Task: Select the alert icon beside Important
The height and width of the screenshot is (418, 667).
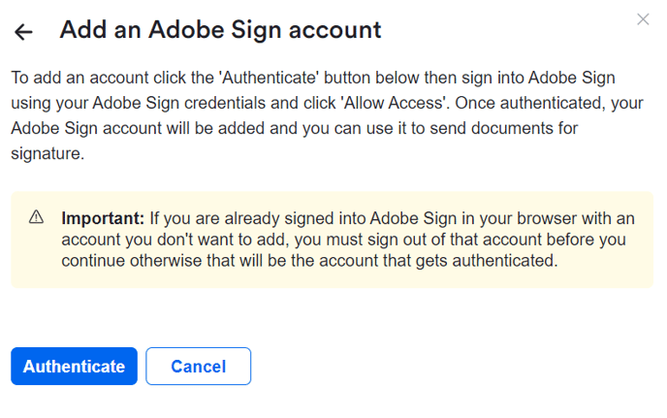Action: coord(37,216)
